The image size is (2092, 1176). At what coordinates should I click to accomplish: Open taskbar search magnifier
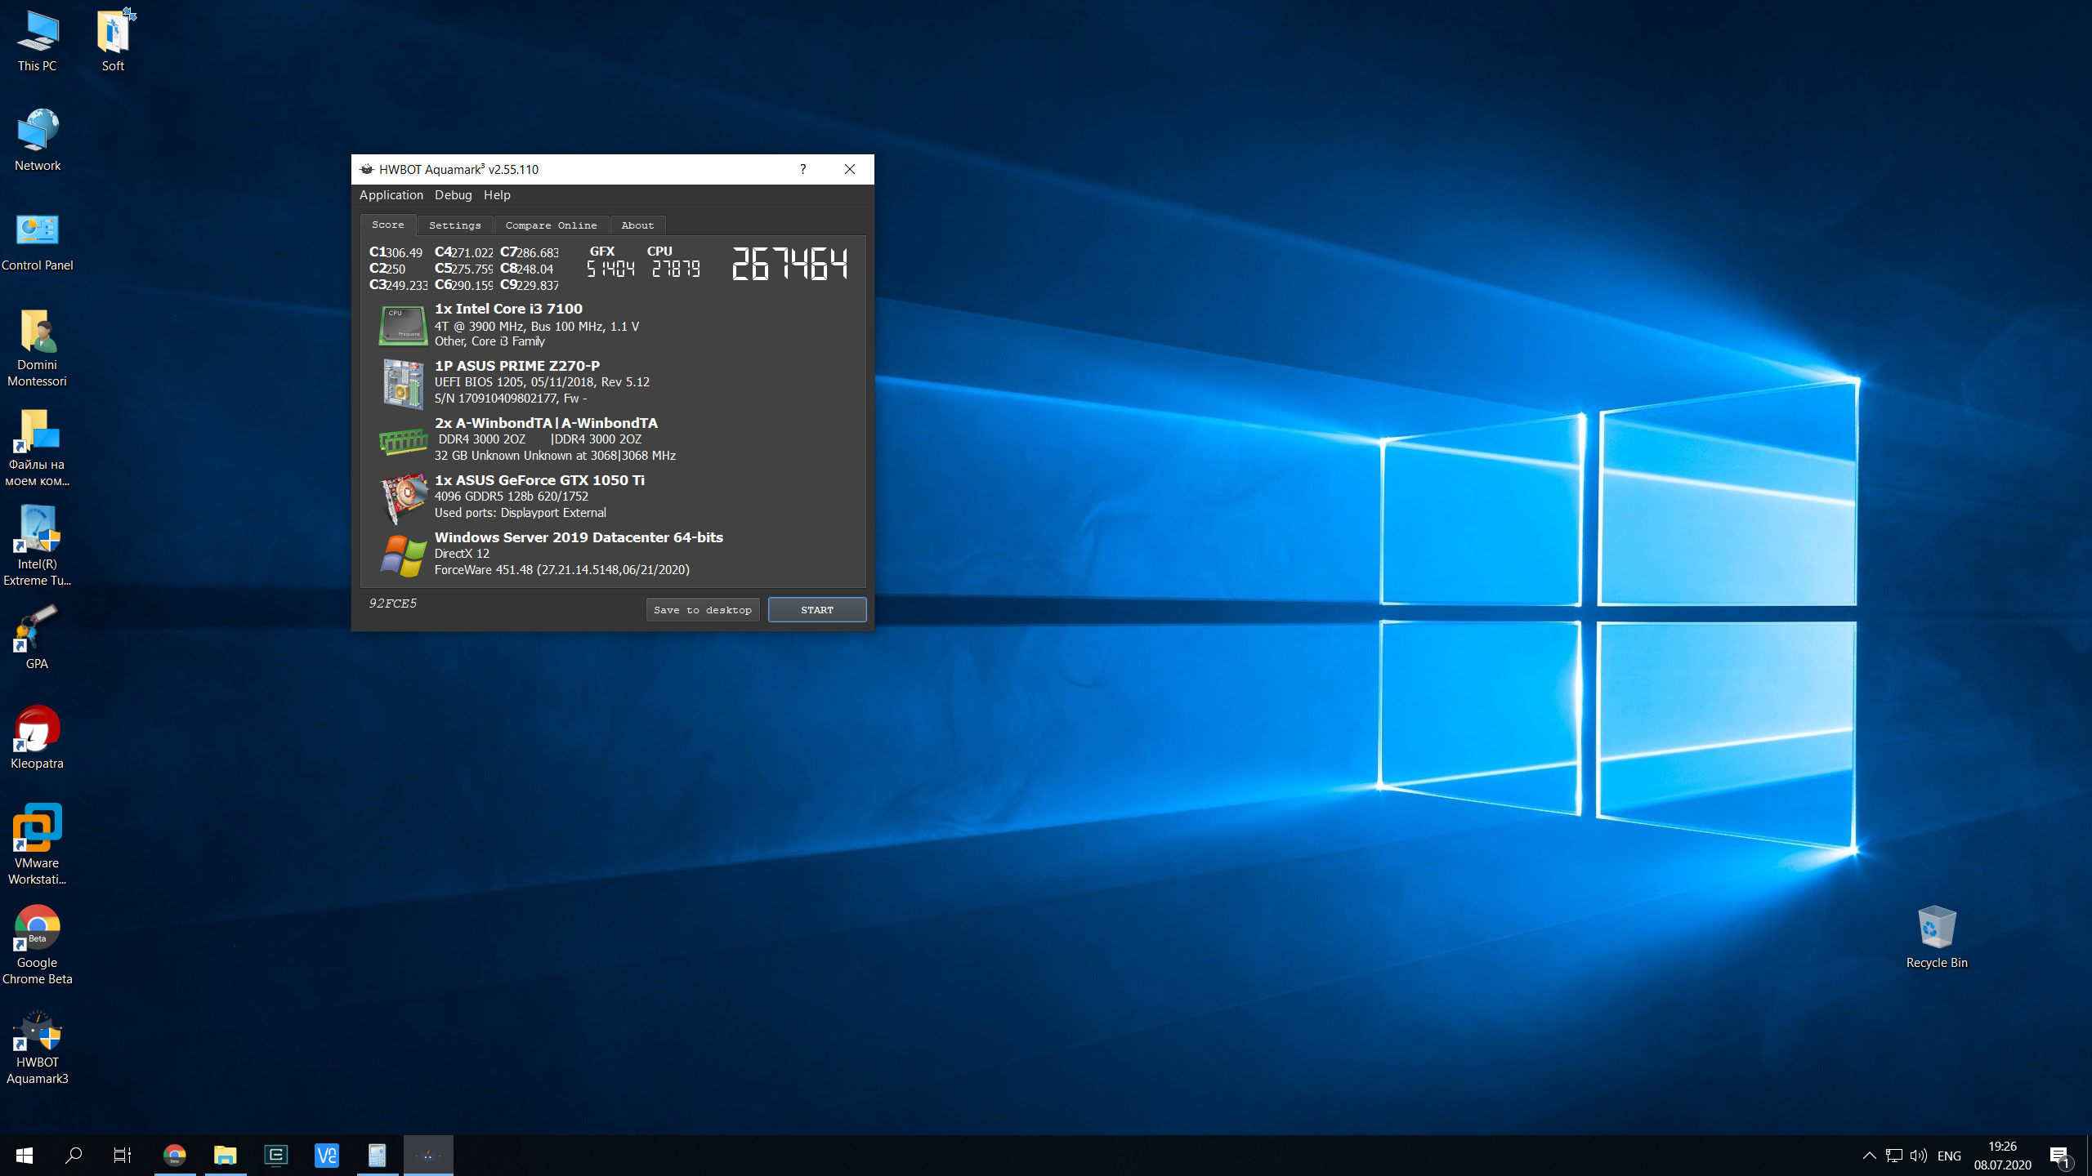[74, 1155]
